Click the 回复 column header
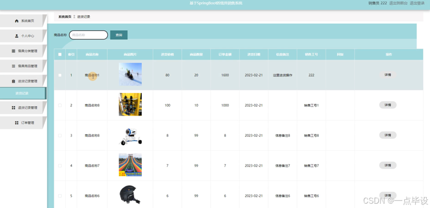The image size is (430, 208). [340, 55]
